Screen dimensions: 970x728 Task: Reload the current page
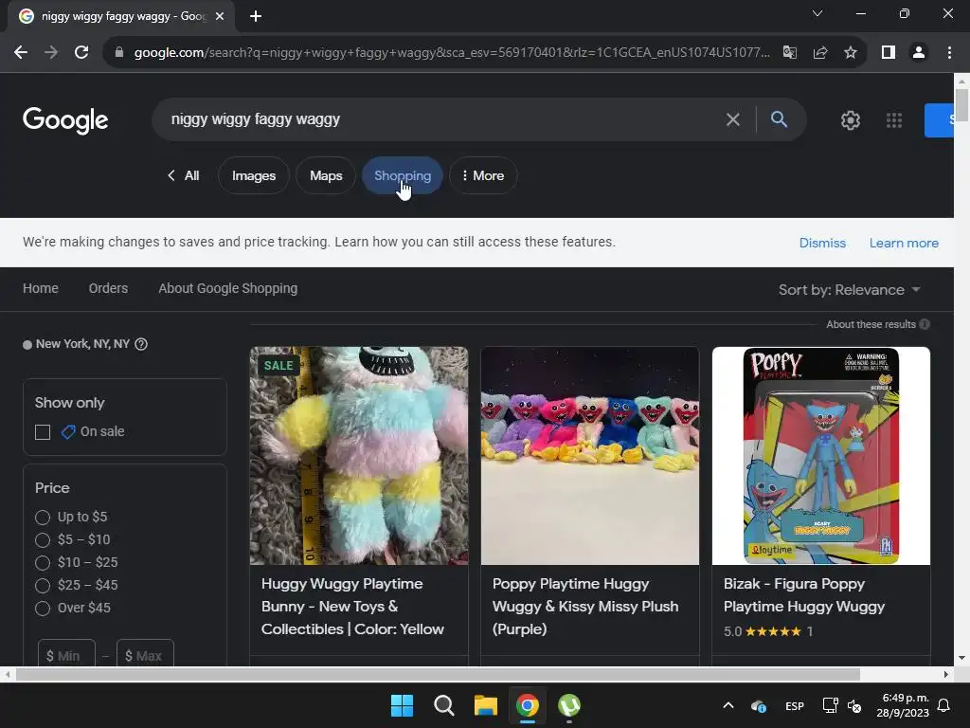[81, 53]
